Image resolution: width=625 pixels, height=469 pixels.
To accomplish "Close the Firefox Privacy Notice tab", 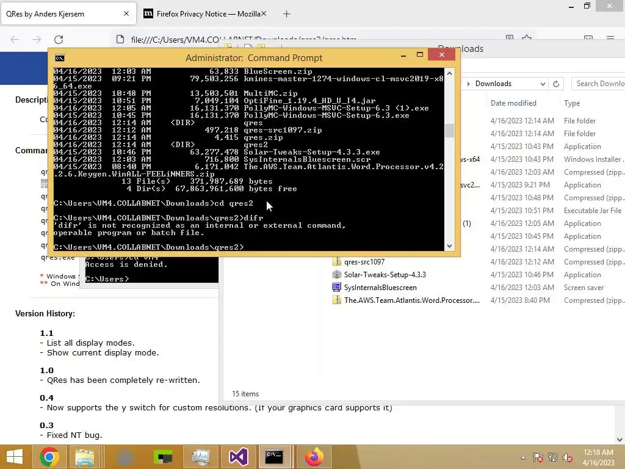I will coord(264,13).
